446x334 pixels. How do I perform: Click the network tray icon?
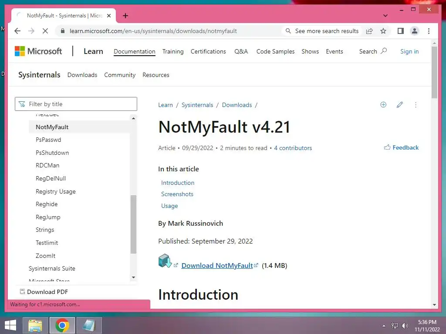coord(395,326)
